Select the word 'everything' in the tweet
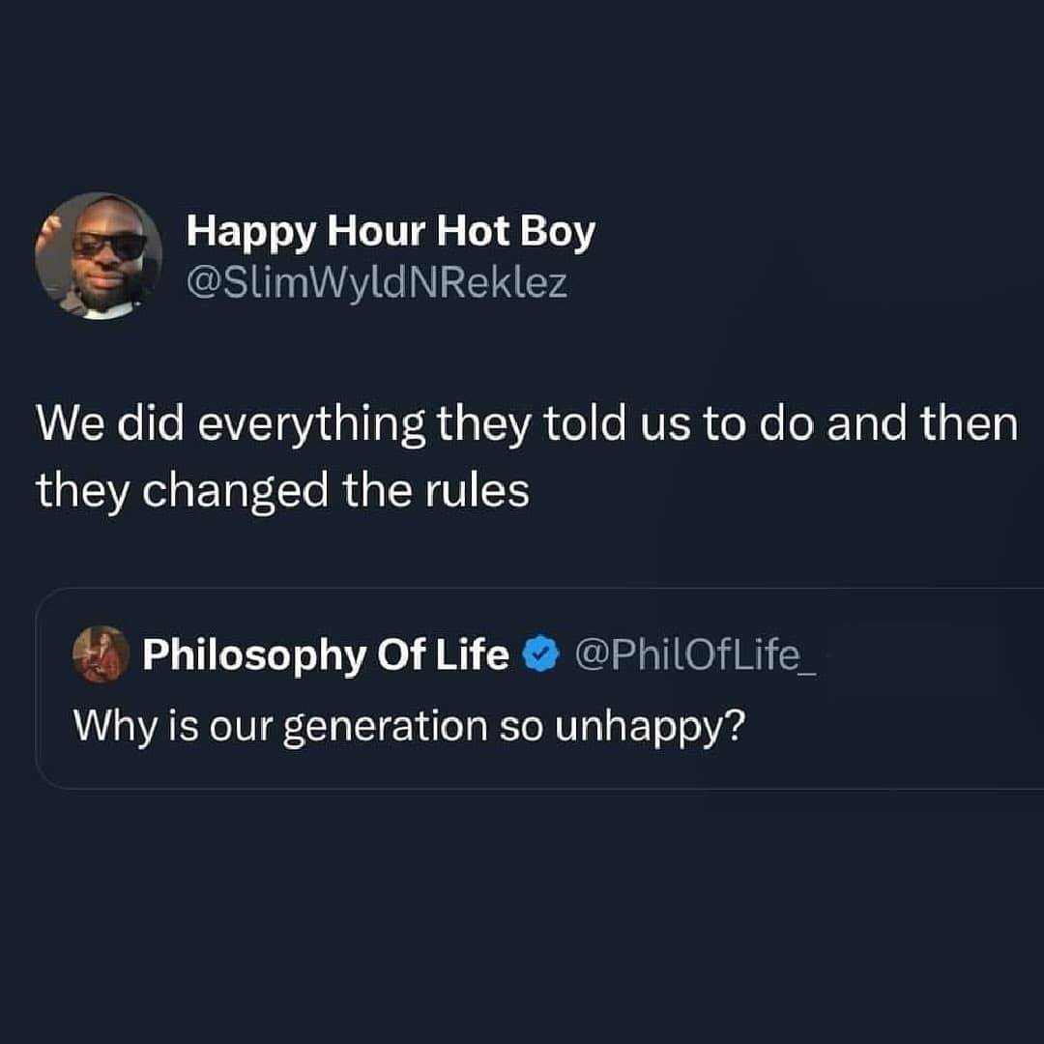Image resolution: width=1044 pixels, height=1044 pixels. pyautogui.click(x=311, y=425)
